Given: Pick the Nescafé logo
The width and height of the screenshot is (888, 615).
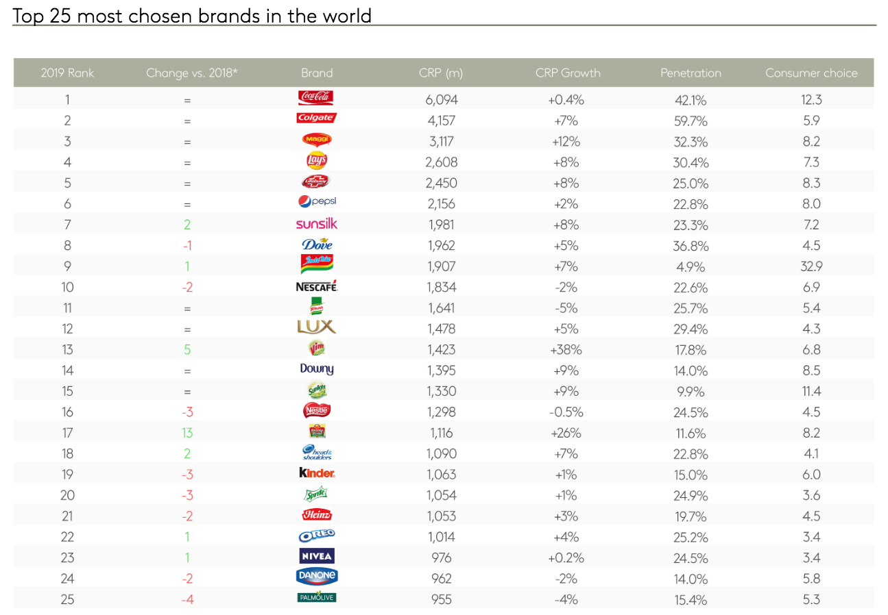Looking at the screenshot, I should click(317, 287).
